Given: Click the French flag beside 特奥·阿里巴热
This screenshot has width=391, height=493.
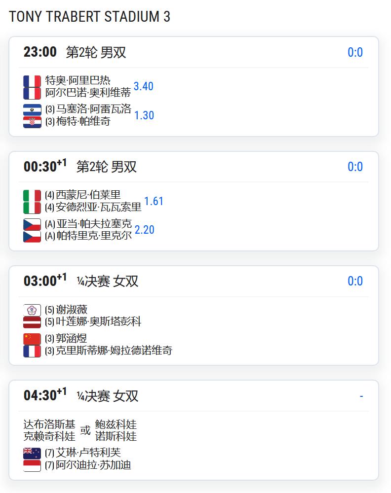Looking at the screenshot, I should [32, 81].
